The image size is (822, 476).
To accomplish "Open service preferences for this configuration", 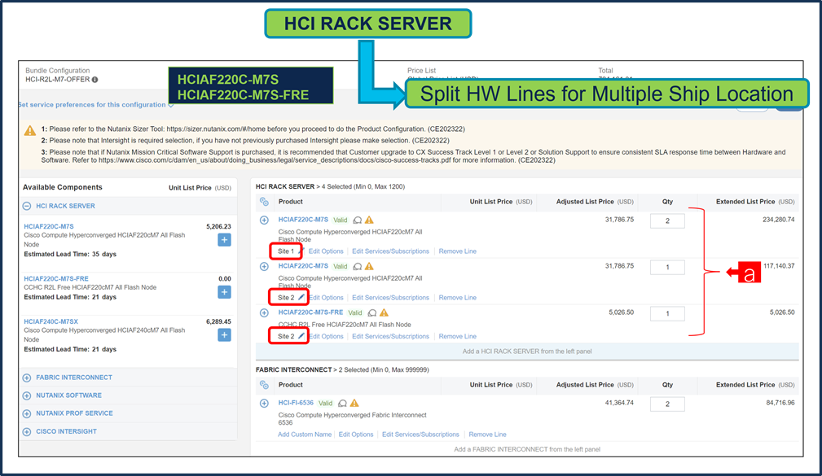I will pos(96,105).
